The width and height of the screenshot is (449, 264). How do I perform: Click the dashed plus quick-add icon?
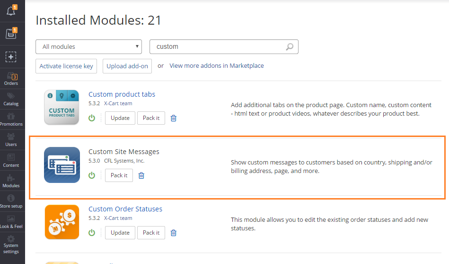tap(11, 57)
